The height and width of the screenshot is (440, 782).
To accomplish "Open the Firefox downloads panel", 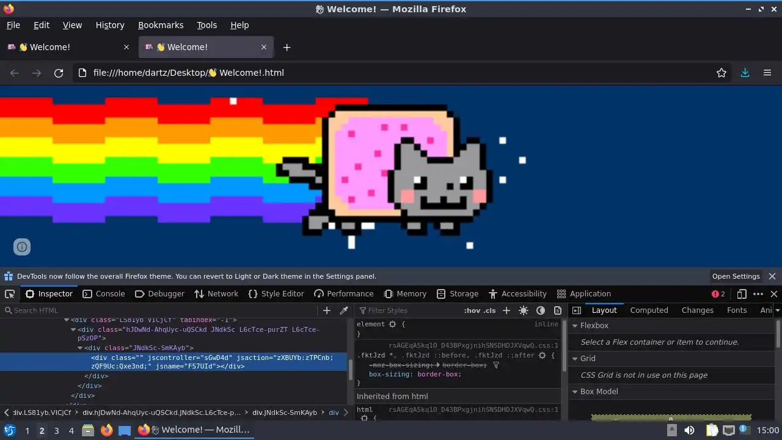I will click(745, 73).
